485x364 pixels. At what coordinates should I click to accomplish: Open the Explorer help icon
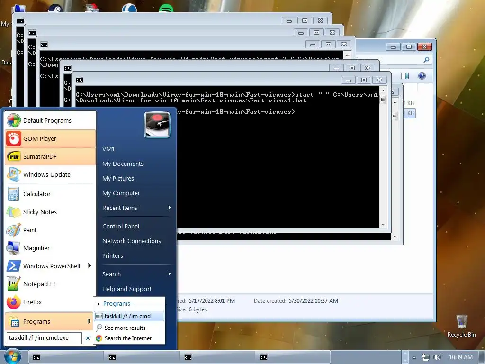(x=422, y=76)
